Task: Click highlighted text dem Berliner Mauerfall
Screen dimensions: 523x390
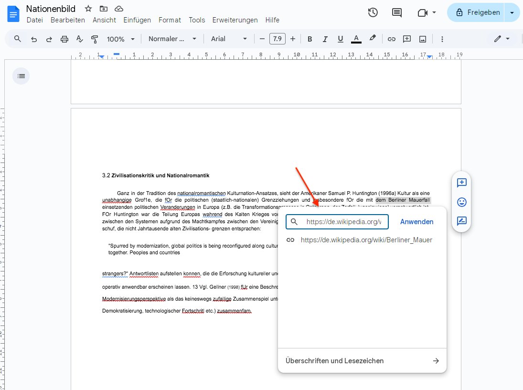Action: (403, 200)
